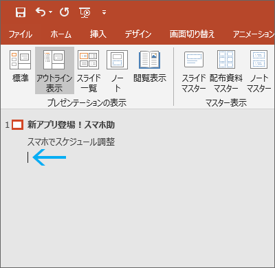Start slideshow from beginning icon

(85, 12)
